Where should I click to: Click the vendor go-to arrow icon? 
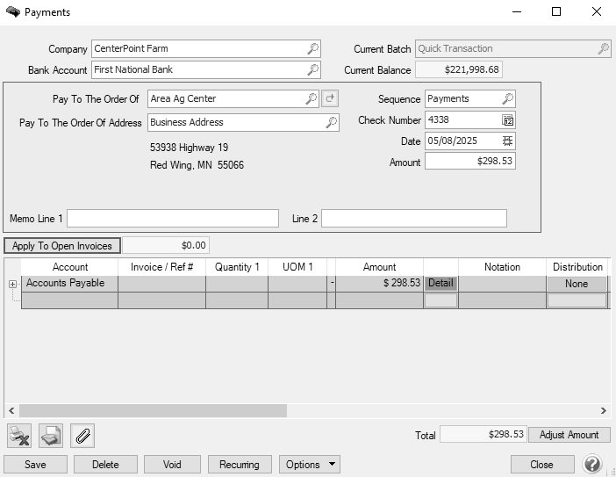[x=330, y=98]
